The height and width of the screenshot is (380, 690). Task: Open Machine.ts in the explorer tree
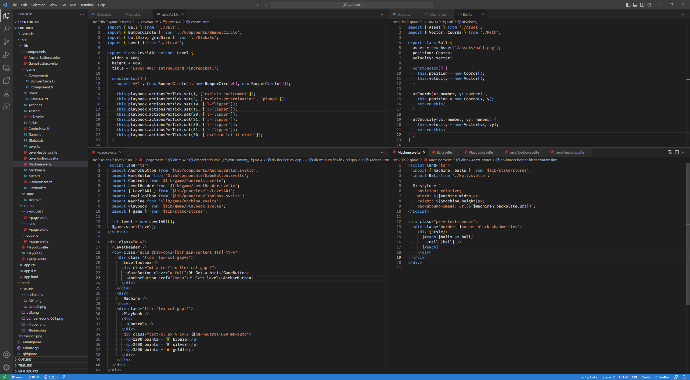(51, 170)
